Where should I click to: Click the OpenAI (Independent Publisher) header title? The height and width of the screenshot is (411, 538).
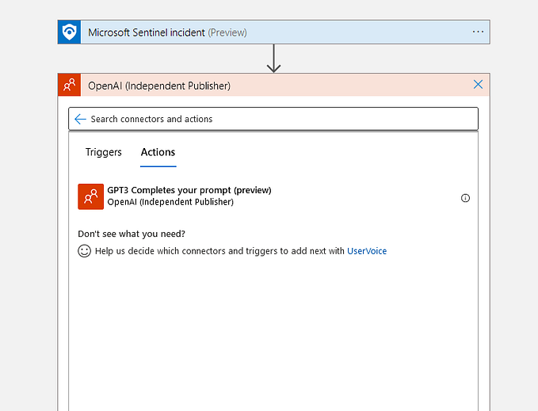coord(158,86)
